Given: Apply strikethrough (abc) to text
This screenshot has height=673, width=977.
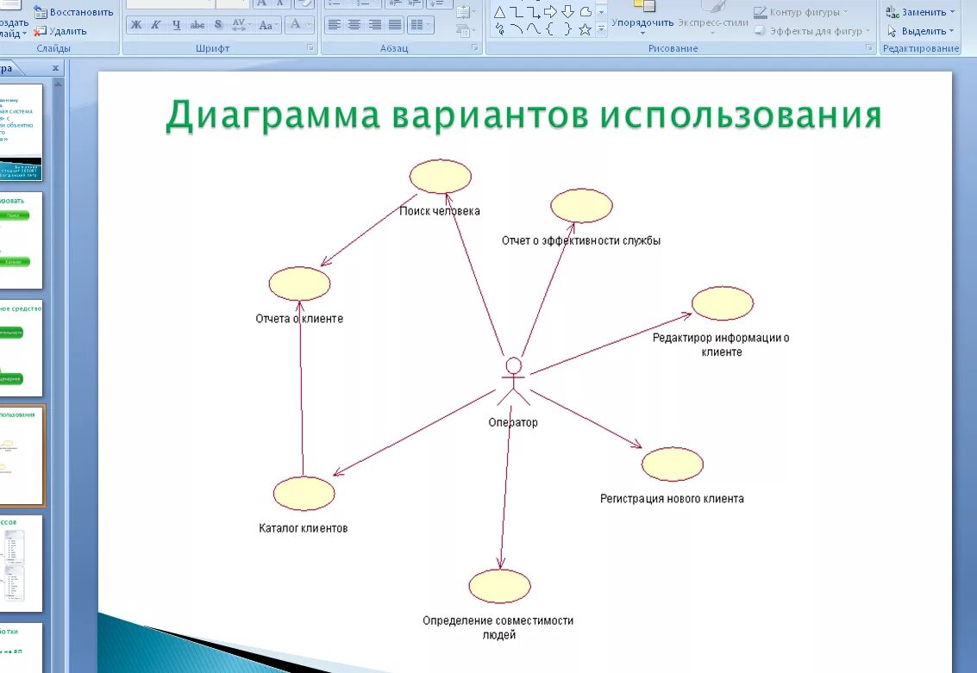Looking at the screenshot, I should pyautogui.click(x=197, y=25).
